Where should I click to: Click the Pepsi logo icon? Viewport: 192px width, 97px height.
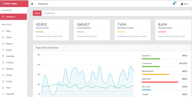click(x=3, y=4)
